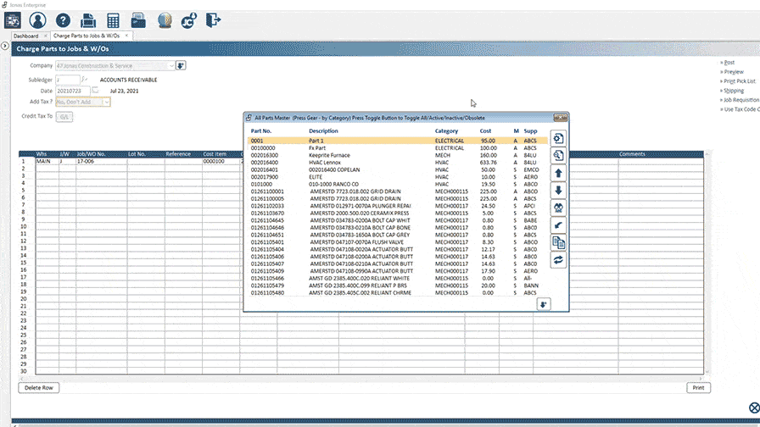The image size is (760, 427).
Task: Click the 0000100 cost item cell
Action: point(221,161)
